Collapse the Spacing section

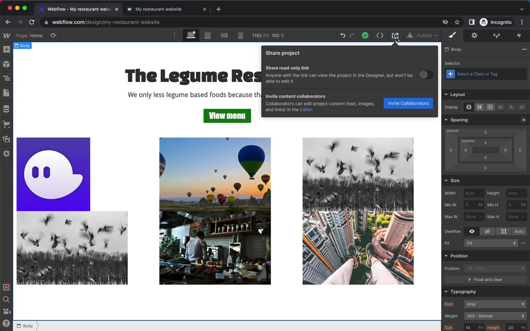(x=446, y=120)
